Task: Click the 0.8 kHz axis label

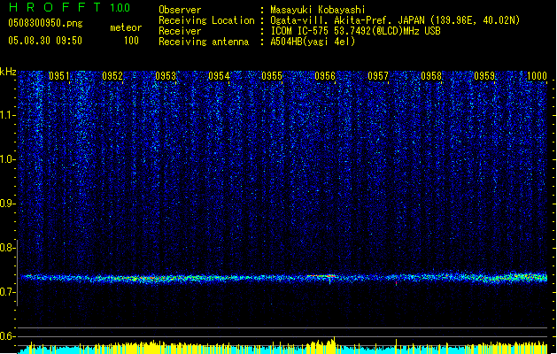Action: pos(7,248)
